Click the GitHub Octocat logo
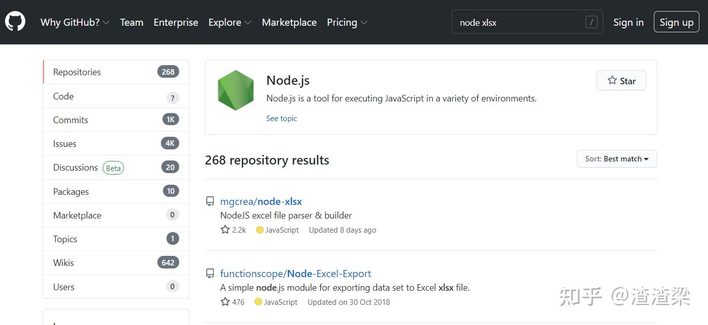The width and height of the screenshot is (708, 325). [x=15, y=22]
